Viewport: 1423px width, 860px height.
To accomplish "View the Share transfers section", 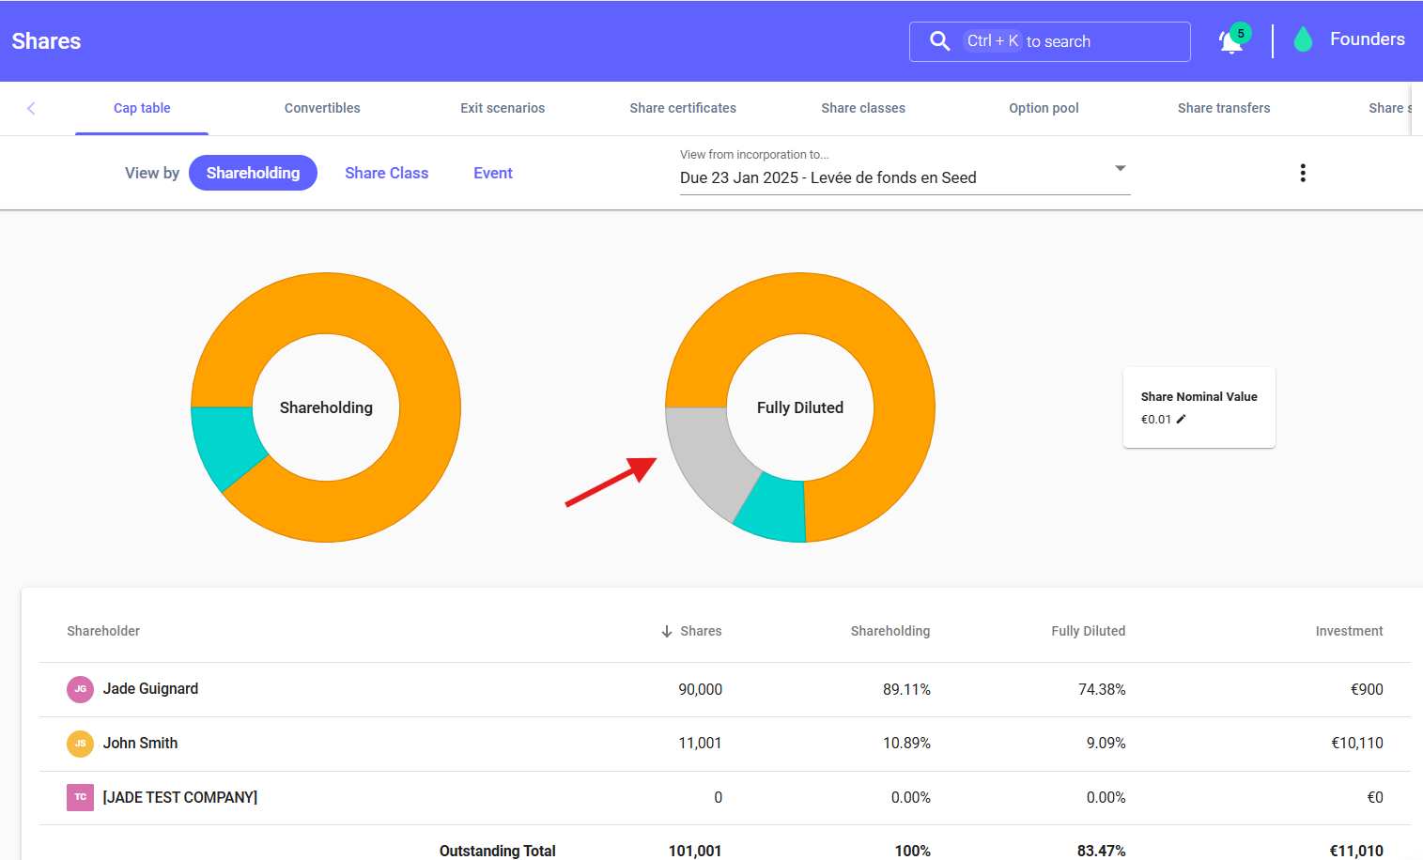I will (1224, 108).
